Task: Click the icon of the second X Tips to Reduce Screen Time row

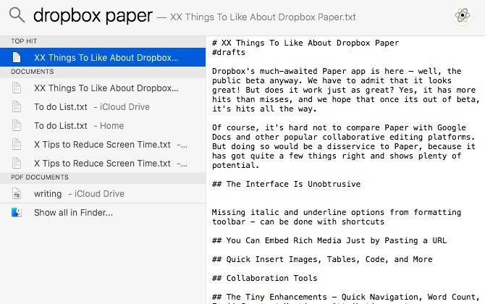Action: [x=17, y=164]
